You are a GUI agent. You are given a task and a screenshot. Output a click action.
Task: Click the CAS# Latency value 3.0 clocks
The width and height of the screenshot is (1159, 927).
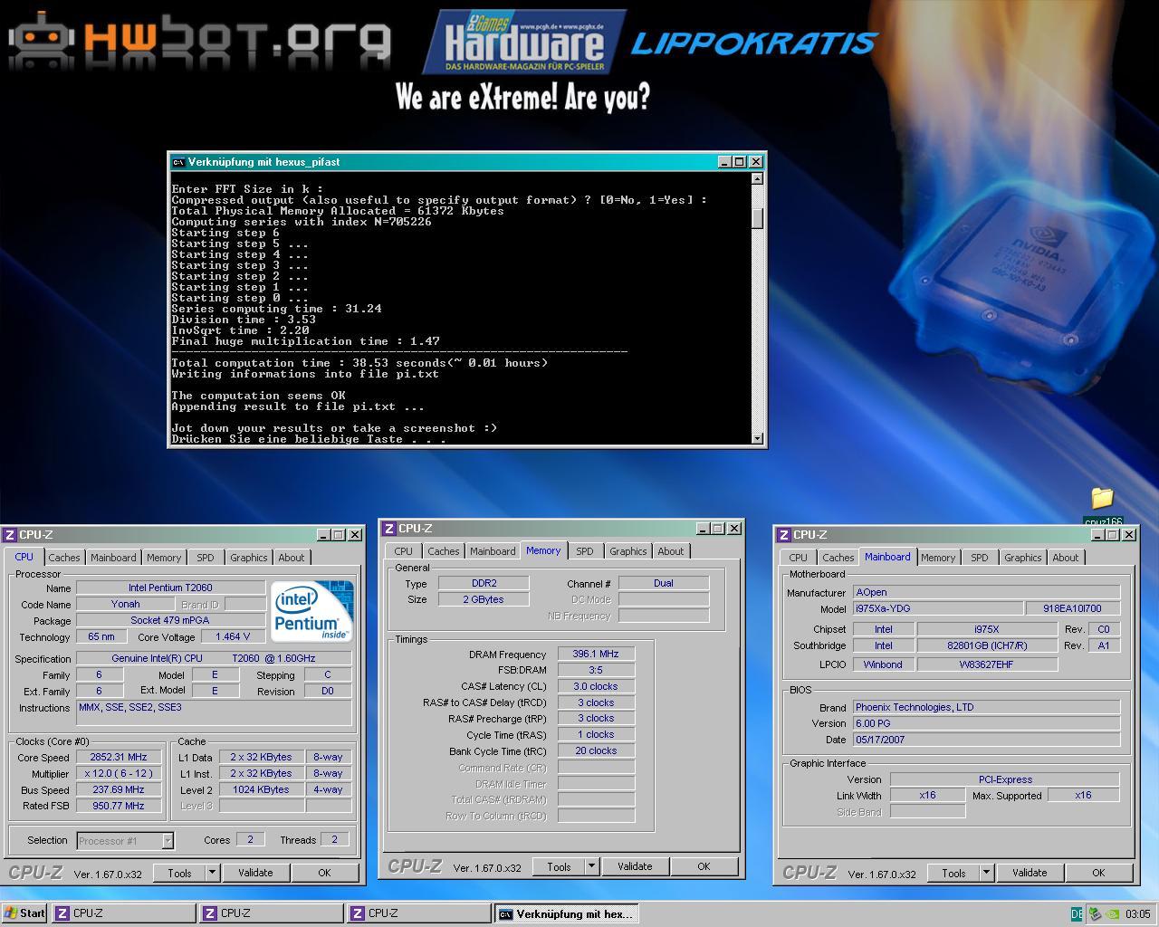596,686
